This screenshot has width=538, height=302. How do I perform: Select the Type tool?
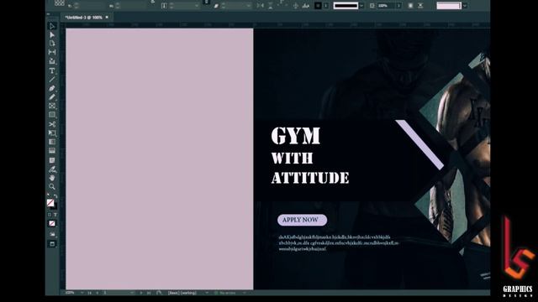[x=52, y=70]
